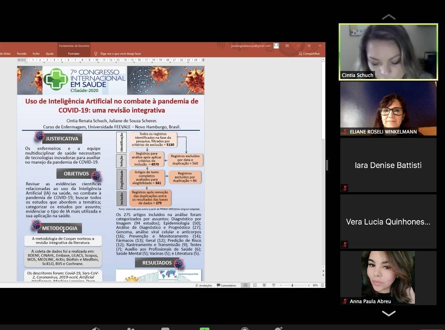
Task: Click the zoom in plus button
Action: [x=309, y=285]
